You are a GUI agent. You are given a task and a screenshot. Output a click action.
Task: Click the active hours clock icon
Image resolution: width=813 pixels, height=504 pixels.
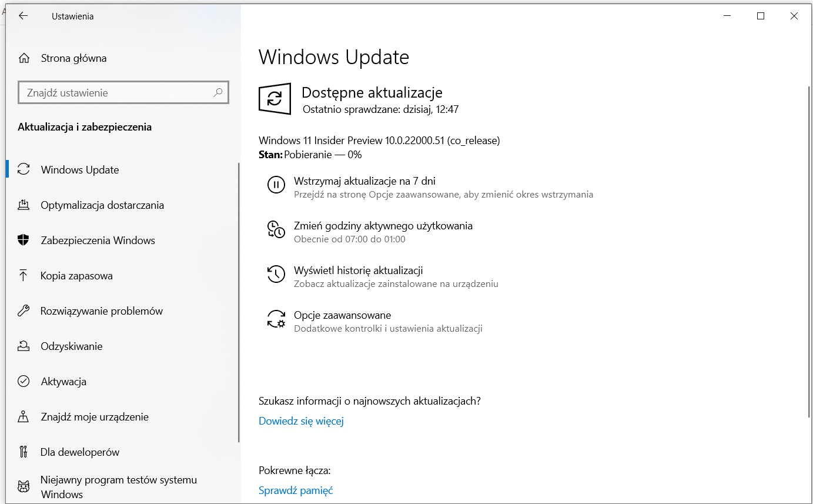276,229
